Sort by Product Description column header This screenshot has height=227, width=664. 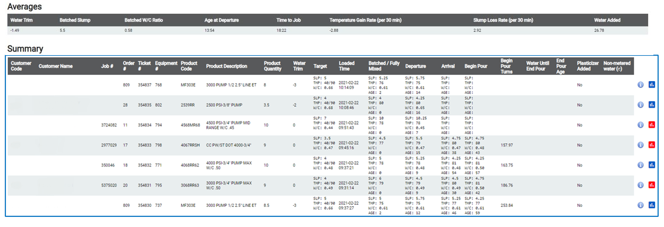227,66
